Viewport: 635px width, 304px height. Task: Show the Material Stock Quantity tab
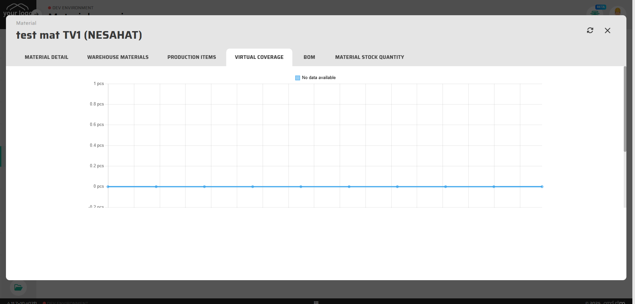369,57
